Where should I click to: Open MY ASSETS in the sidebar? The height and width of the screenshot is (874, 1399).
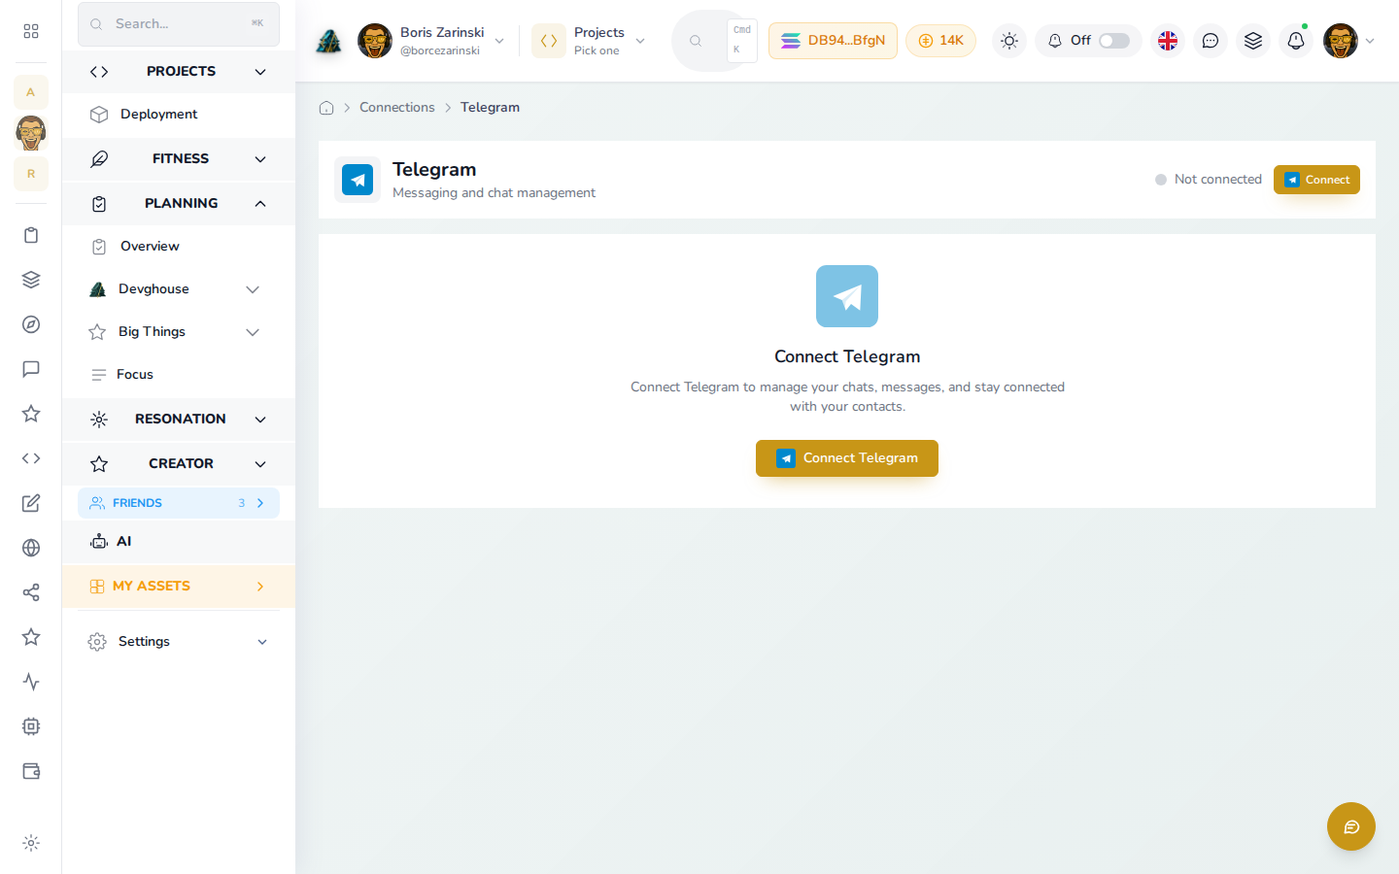(179, 587)
